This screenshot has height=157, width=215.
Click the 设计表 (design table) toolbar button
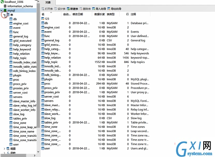60,9
